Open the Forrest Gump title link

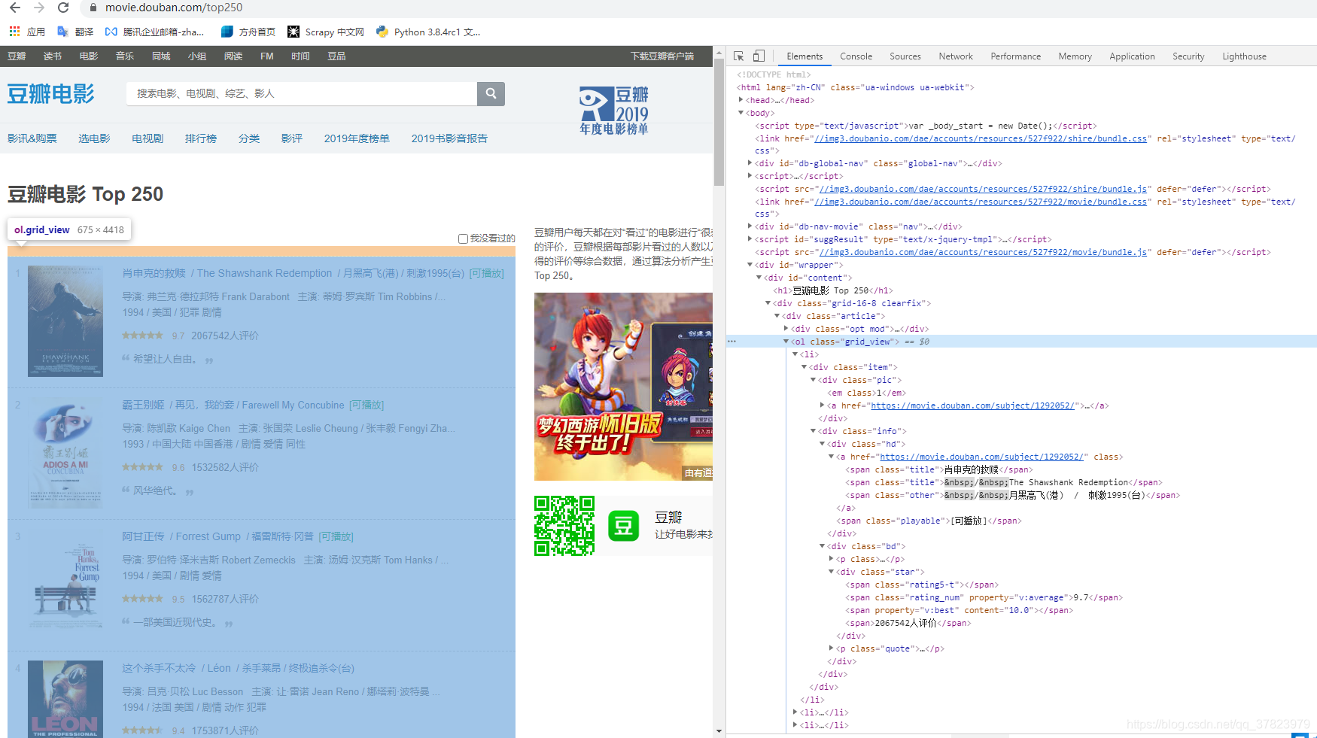(217, 536)
